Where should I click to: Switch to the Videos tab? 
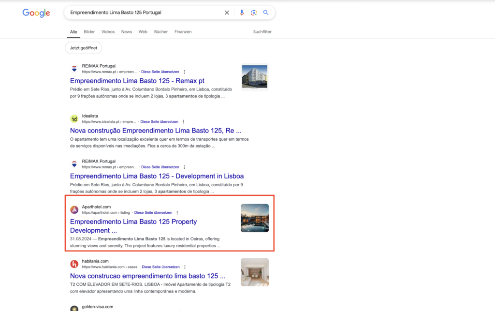point(108,32)
